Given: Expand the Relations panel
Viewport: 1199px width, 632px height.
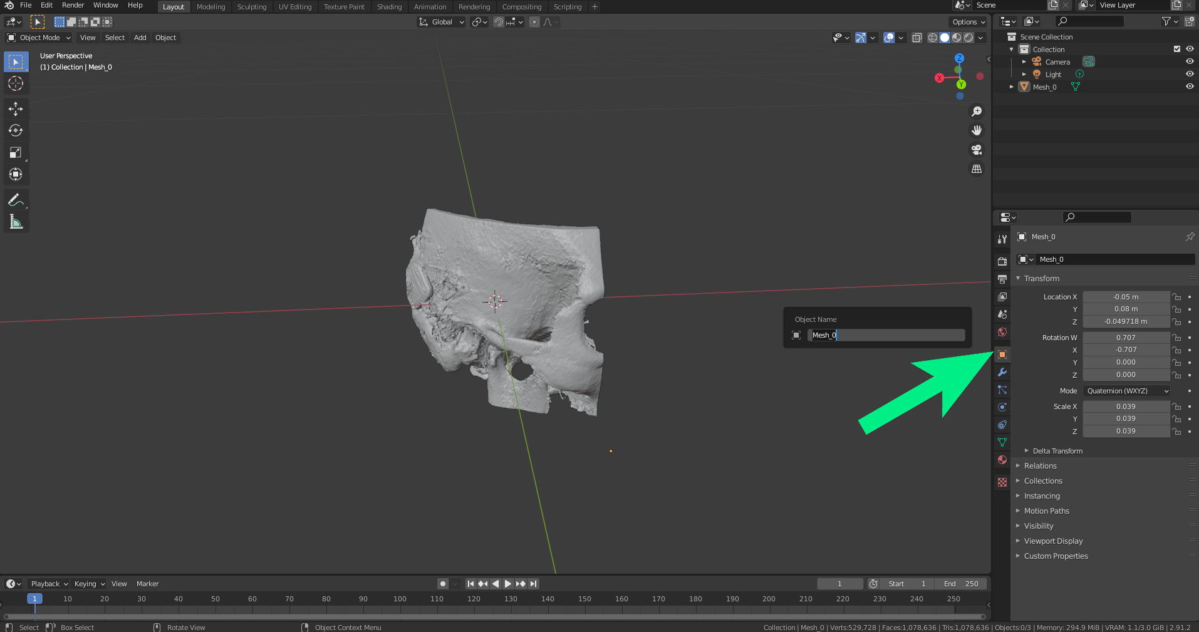Looking at the screenshot, I should (1040, 466).
